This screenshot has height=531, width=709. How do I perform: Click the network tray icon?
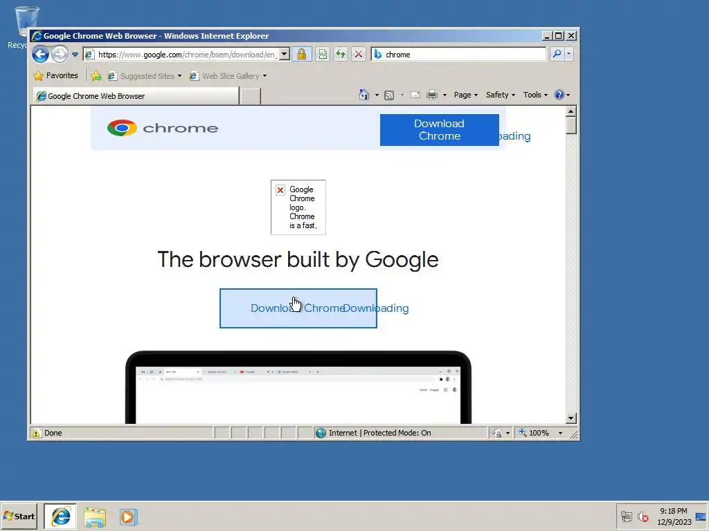[626, 516]
